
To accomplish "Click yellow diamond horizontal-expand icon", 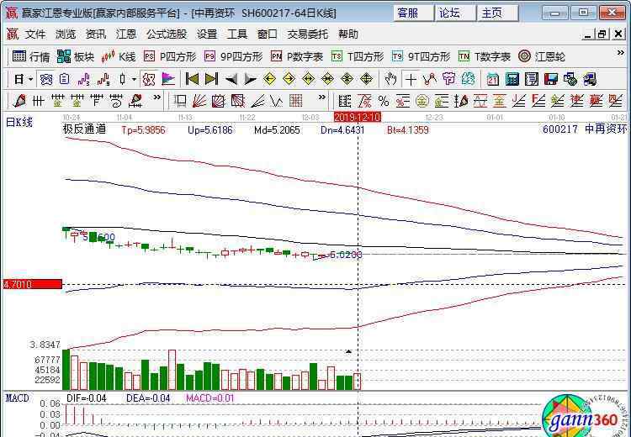I will tap(308, 79).
